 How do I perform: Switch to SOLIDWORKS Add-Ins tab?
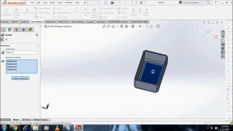click(x=118, y=22)
